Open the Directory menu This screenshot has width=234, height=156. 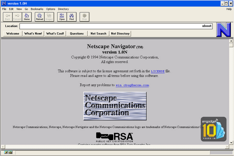(x=63, y=9)
